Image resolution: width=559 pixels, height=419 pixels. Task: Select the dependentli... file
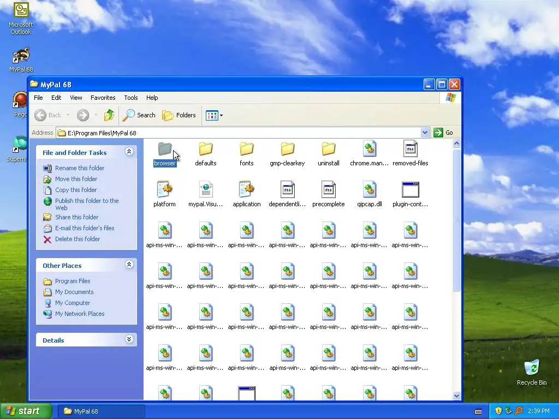pos(287,195)
